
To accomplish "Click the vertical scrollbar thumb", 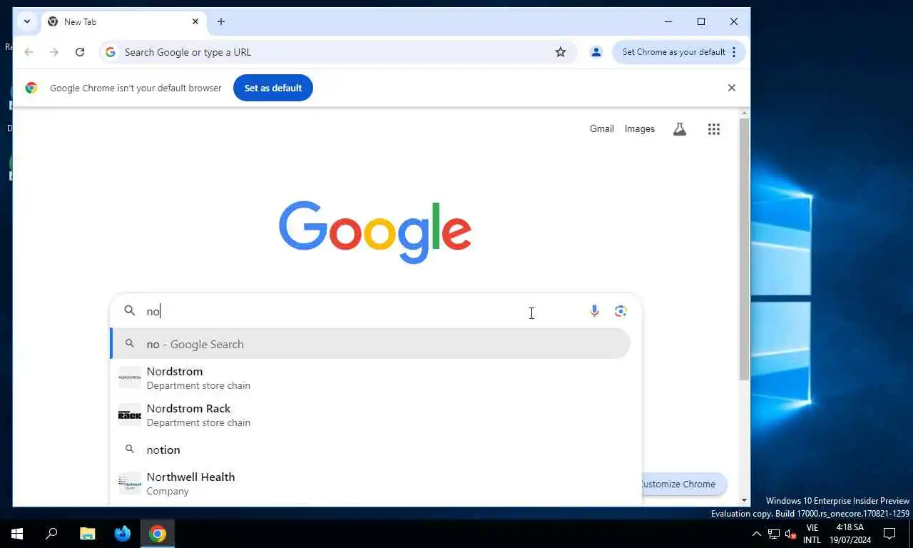I will [745, 249].
